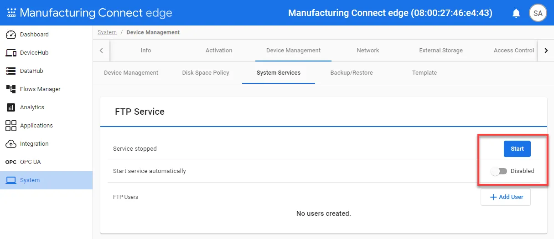Screen dimensions: 554x239
Task: Select the System Services sub-tab
Action: pyautogui.click(x=279, y=73)
